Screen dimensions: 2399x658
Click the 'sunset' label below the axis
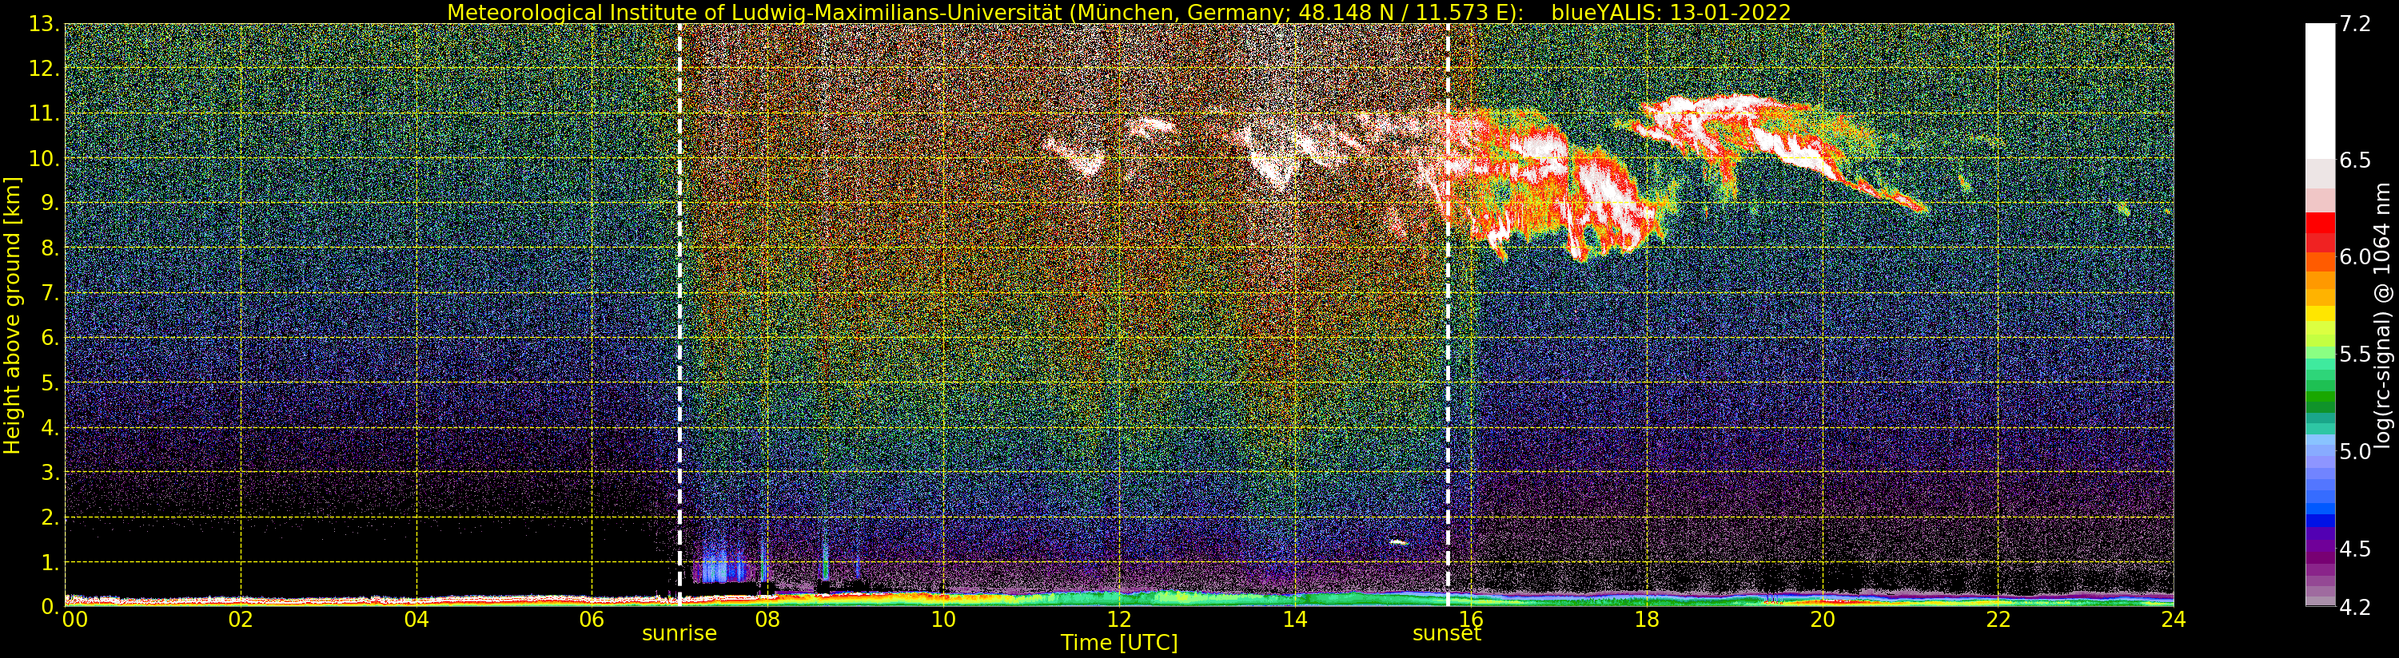pos(1446,634)
